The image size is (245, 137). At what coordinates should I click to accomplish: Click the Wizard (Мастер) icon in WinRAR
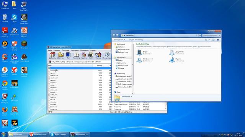coord(98,56)
